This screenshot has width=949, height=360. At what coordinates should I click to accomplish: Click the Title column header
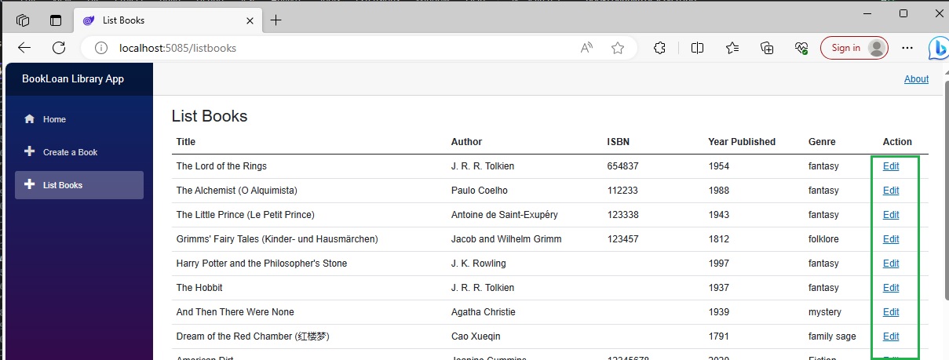click(186, 142)
